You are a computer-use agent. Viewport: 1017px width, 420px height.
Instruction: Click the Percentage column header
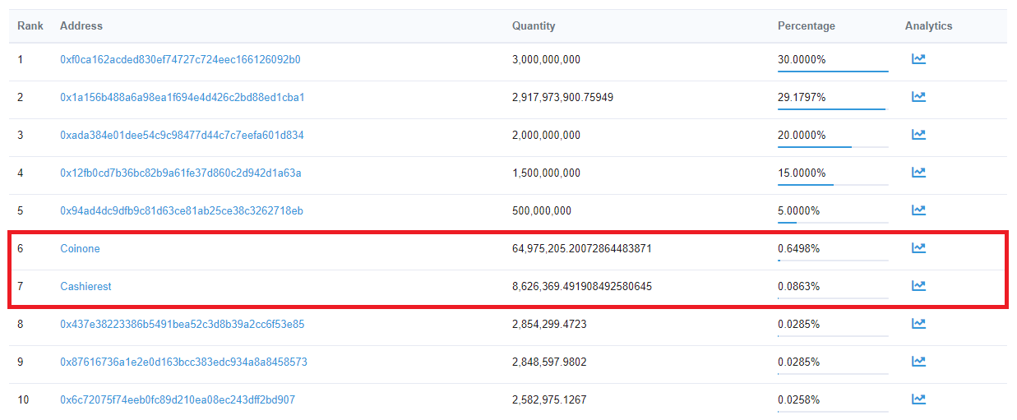tap(807, 26)
